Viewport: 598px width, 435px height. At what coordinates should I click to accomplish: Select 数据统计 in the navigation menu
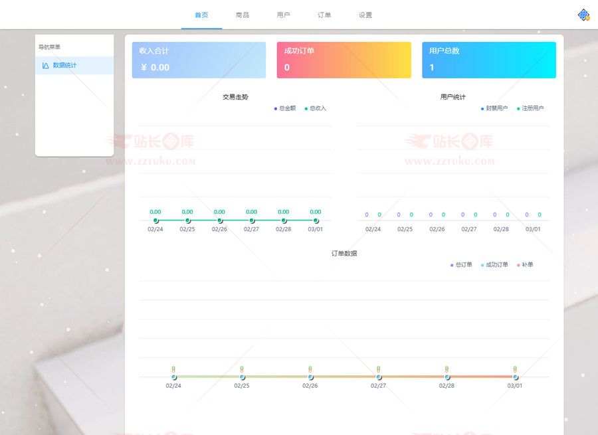64,65
